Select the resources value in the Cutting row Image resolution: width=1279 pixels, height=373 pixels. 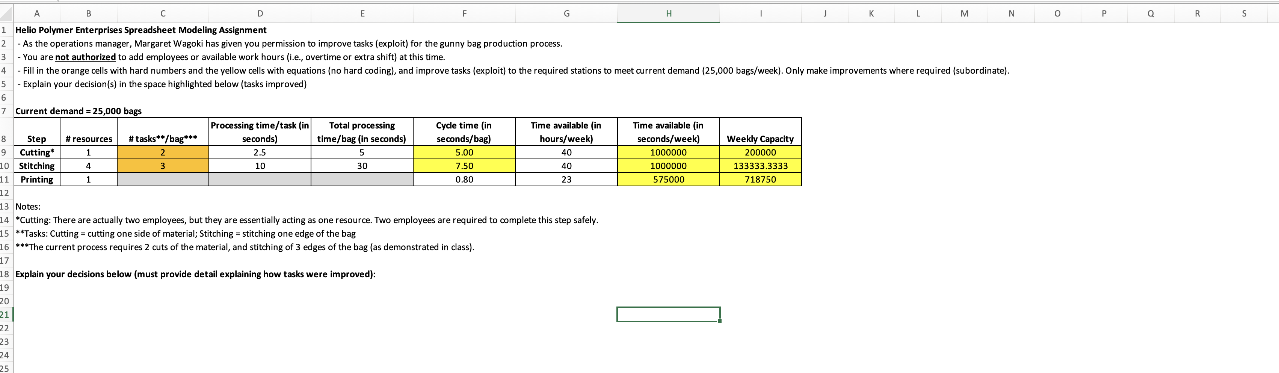point(88,153)
